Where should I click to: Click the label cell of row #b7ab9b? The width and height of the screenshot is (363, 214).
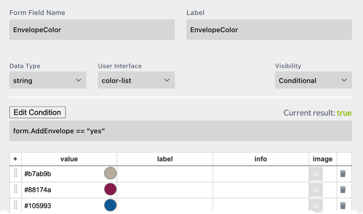pyautogui.click(x=165, y=174)
